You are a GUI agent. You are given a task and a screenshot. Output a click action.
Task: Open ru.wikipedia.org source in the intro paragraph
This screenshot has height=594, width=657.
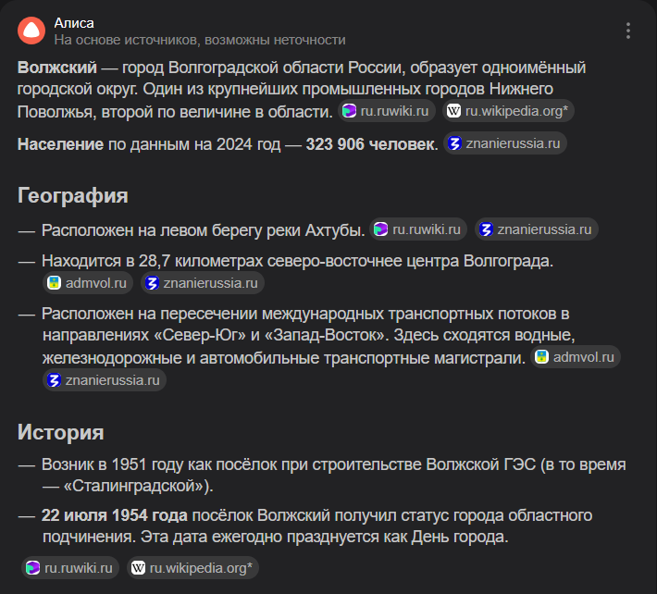(508, 111)
